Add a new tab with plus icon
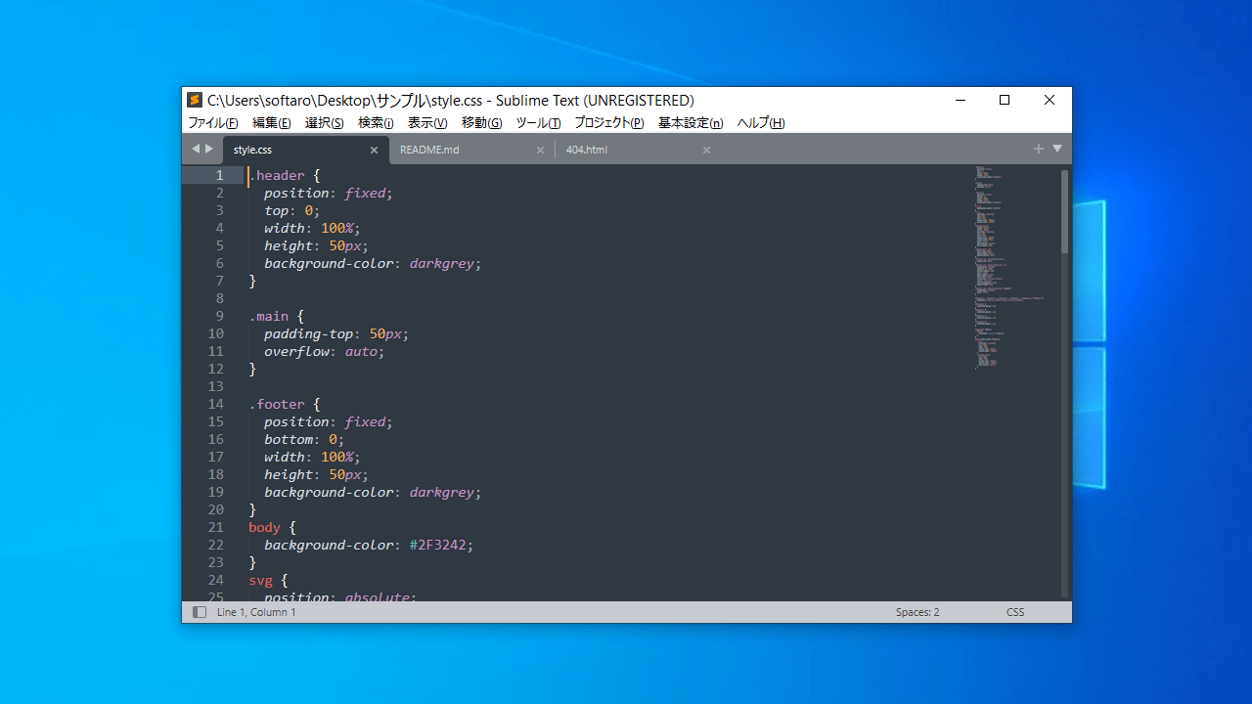The image size is (1252, 704). pyautogui.click(x=1039, y=149)
